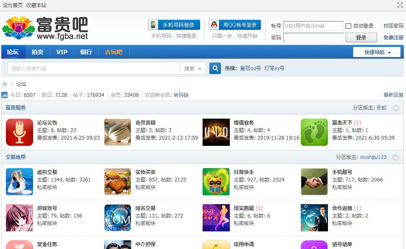Image resolution: width=406 pixels, height=249 pixels.
Task: Click the home icon in breadcrumb
Action: point(5,84)
